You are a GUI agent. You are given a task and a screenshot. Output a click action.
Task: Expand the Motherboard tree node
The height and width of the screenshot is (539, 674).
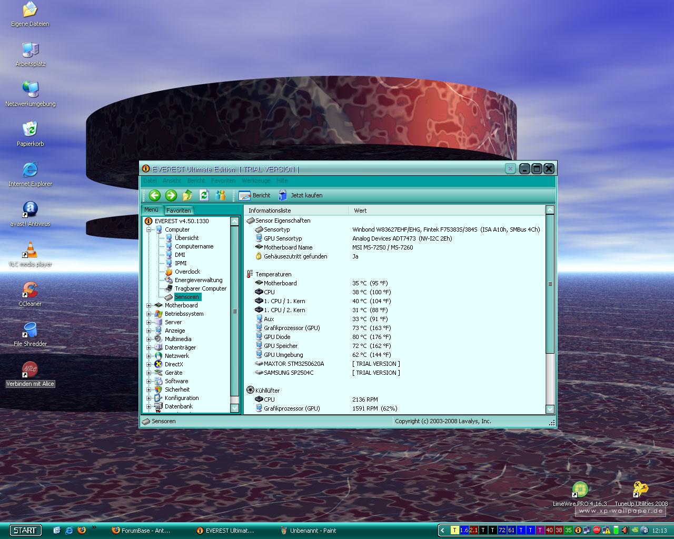(x=148, y=305)
